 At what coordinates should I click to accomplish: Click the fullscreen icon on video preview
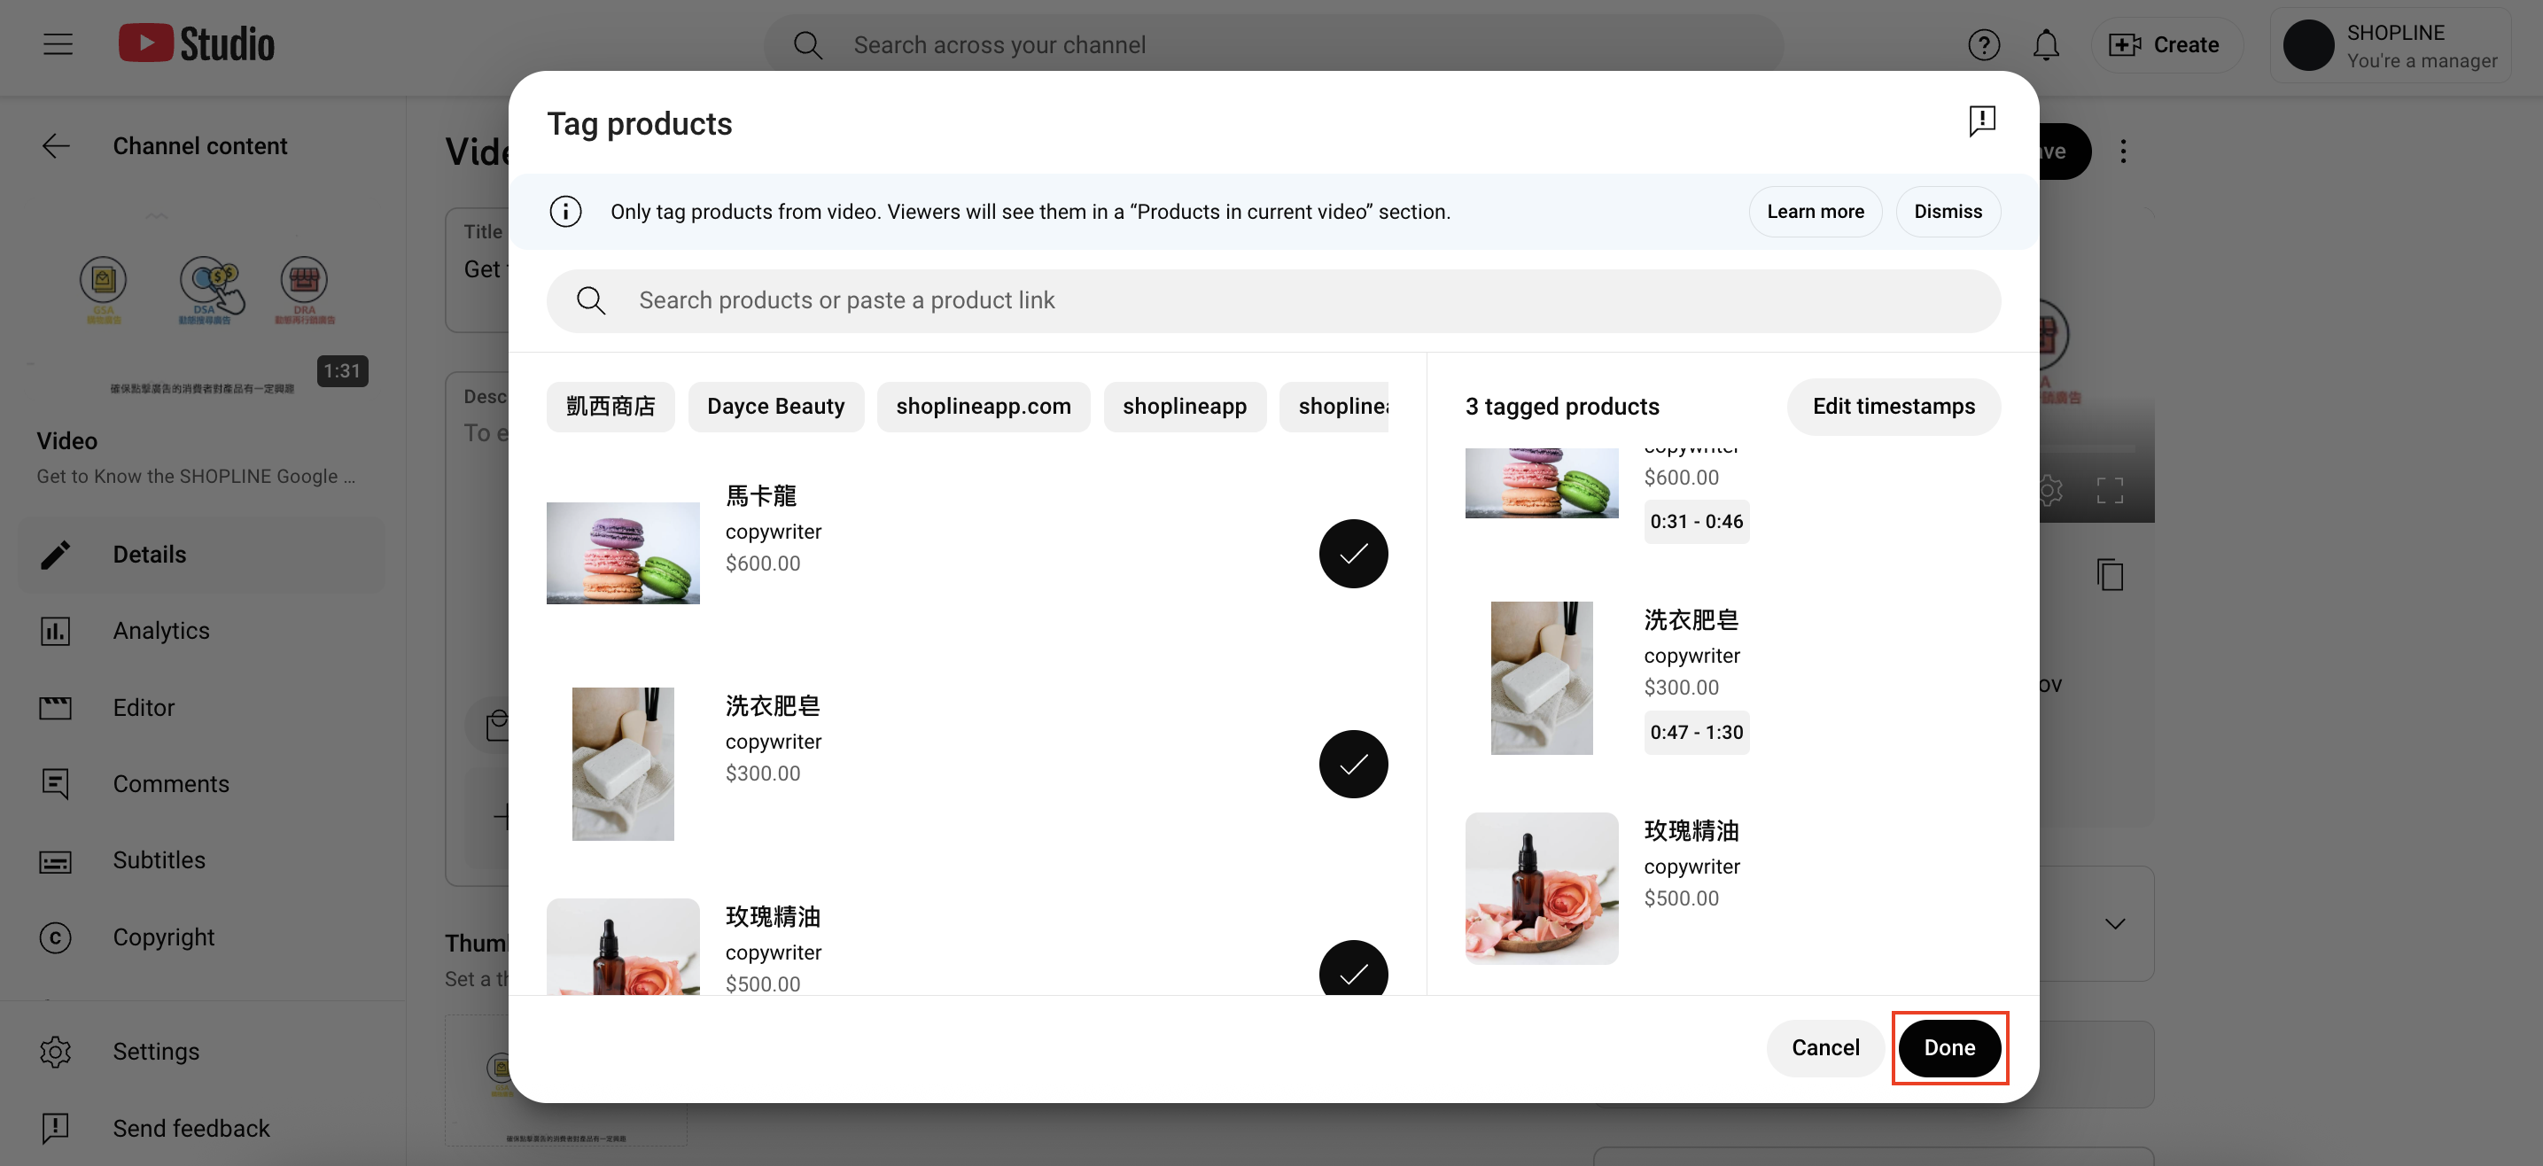(2110, 490)
